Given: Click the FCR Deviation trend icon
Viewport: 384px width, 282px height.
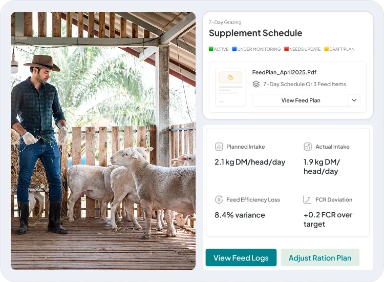Looking at the screenshot, I should (x=308, y=200).
